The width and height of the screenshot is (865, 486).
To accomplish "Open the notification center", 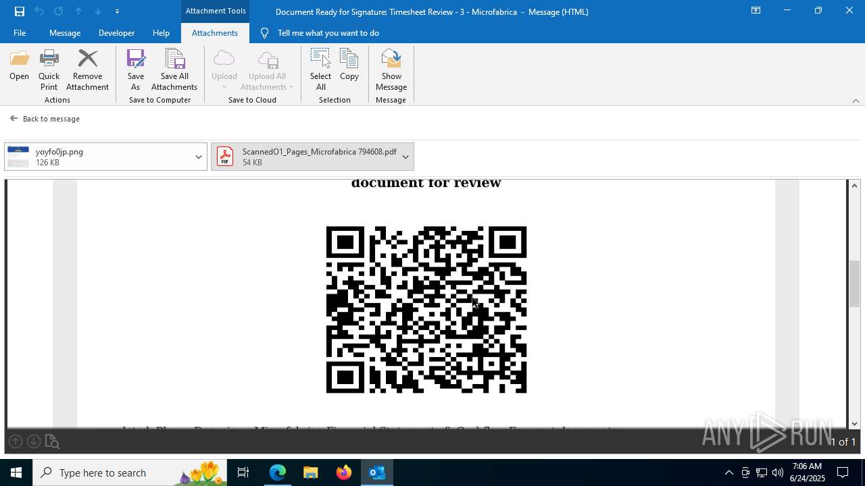I will pyautogui.click(x=843, y=473).
